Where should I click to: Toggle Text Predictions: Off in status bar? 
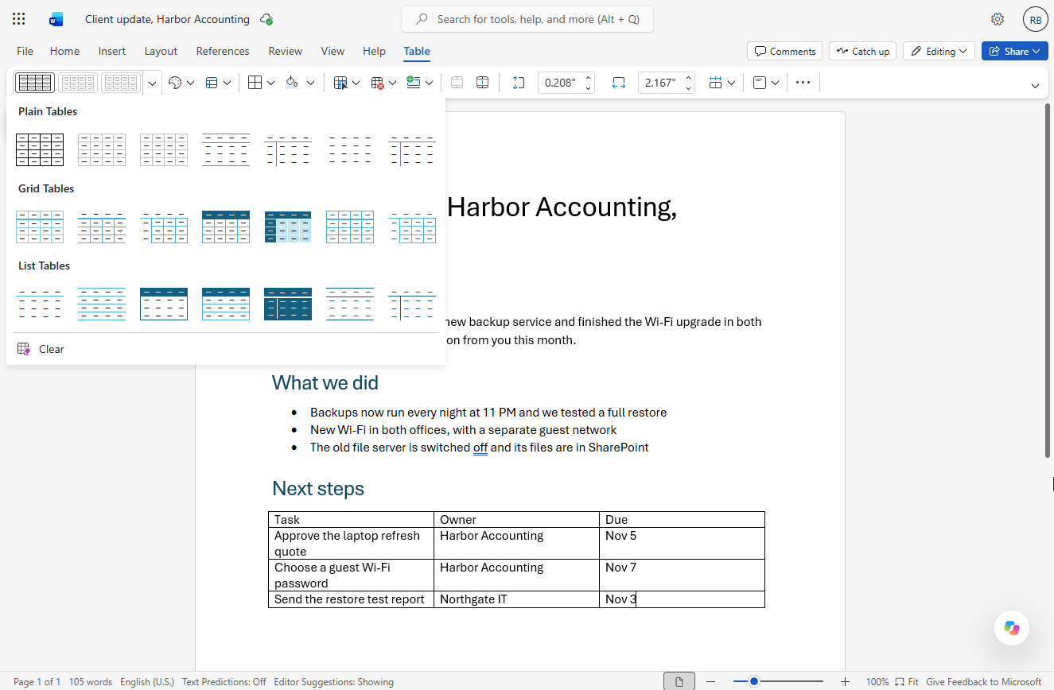[224, 681]
